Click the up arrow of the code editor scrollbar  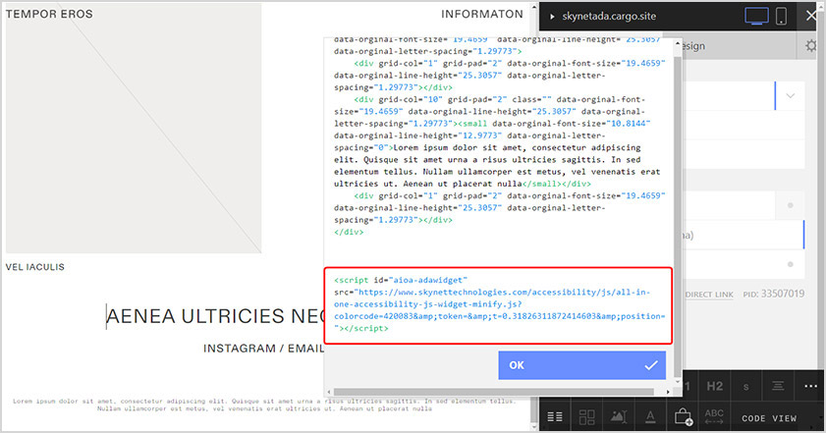678,44
